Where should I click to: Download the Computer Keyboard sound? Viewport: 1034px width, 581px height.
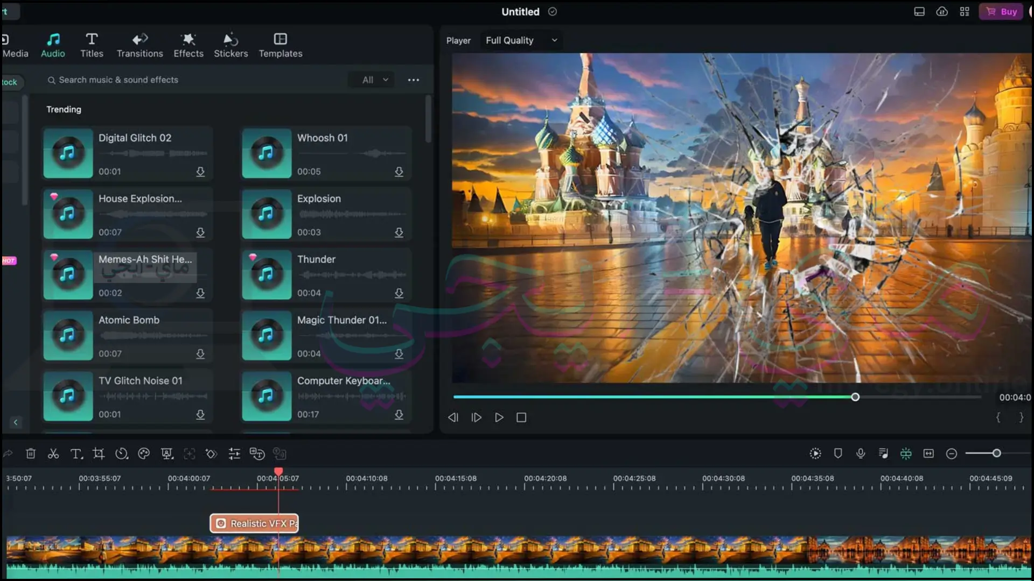(399, 415)
